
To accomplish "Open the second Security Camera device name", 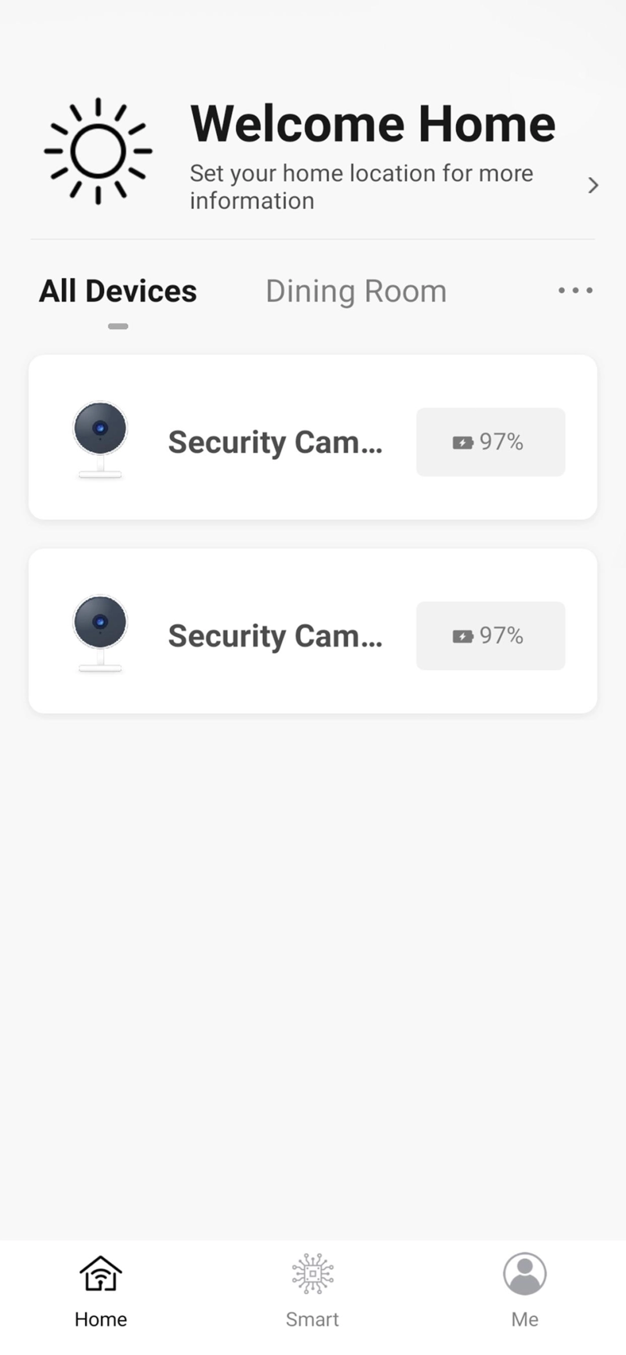I will [275, 636].
